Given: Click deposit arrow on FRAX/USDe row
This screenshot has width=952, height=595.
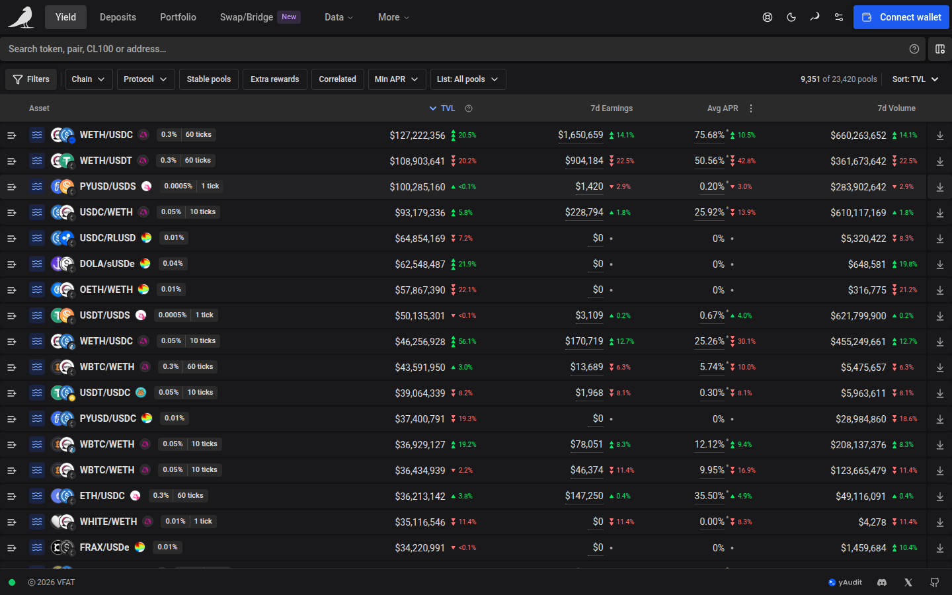Looking at the screenshot, I should pyautogui.click(x=940, y=548).
